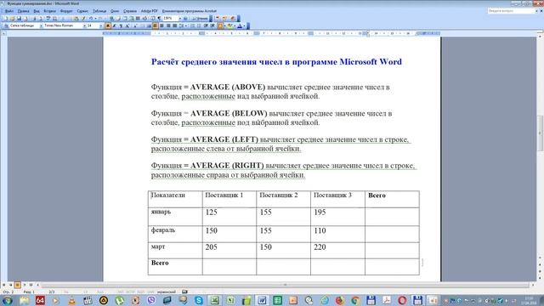This screenshot has width=544, height=306.
Task: Toggle justified paragraph alignment
Action: (175, 25)
